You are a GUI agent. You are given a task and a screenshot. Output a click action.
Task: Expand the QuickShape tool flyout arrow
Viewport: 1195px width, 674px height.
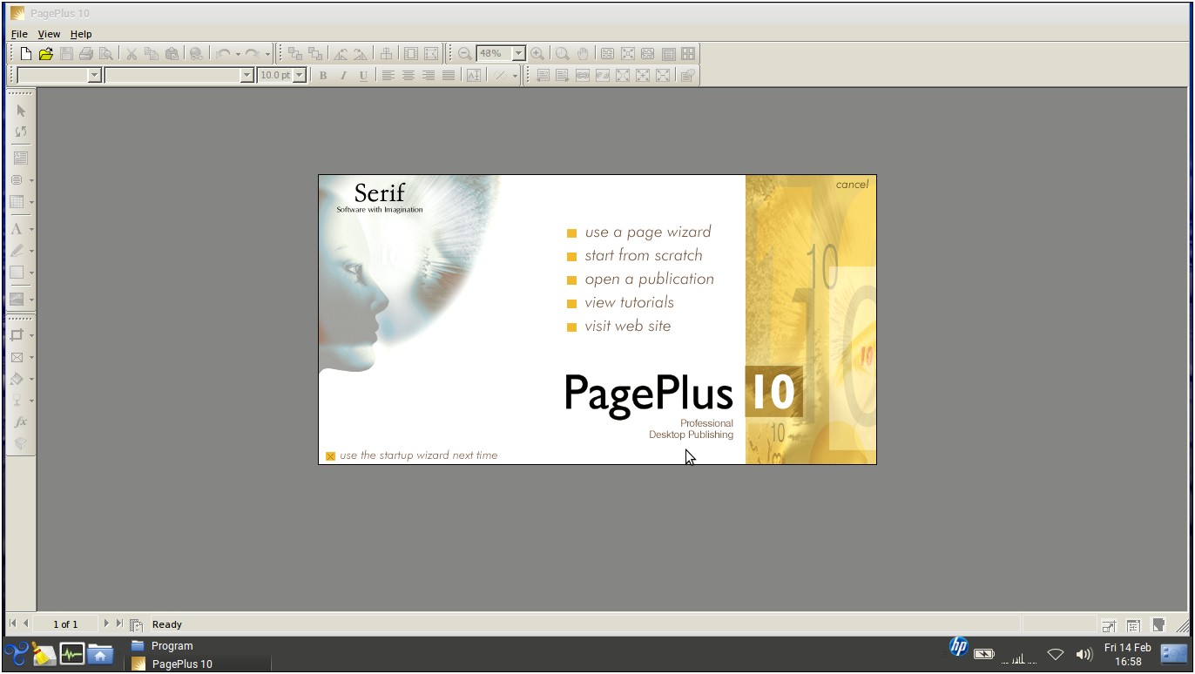point(31,273)
